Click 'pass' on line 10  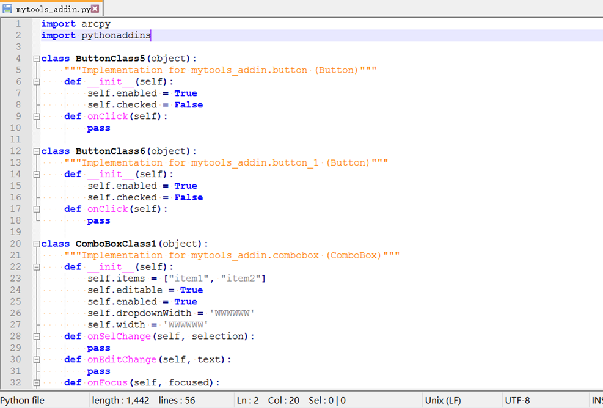[98, 128]
